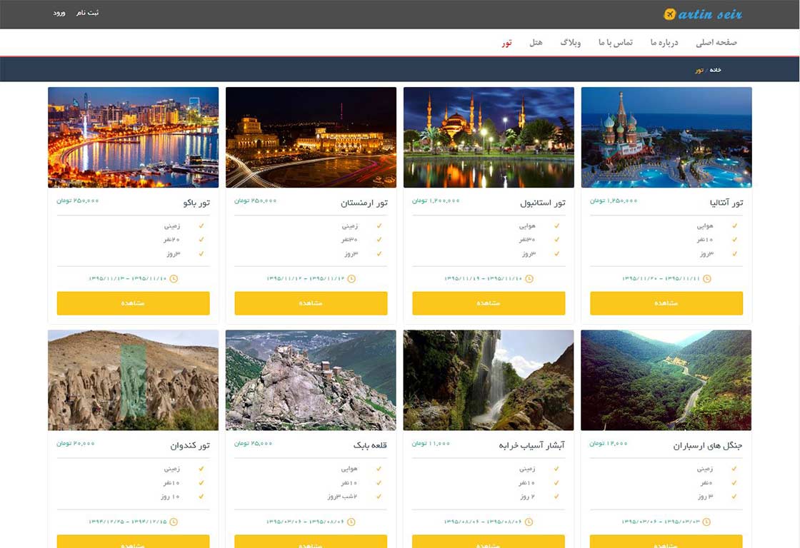Click the date range in تور کندوان card
This screenshot has height=548, width=800.
pyautogui.click(x=128, y=522)
